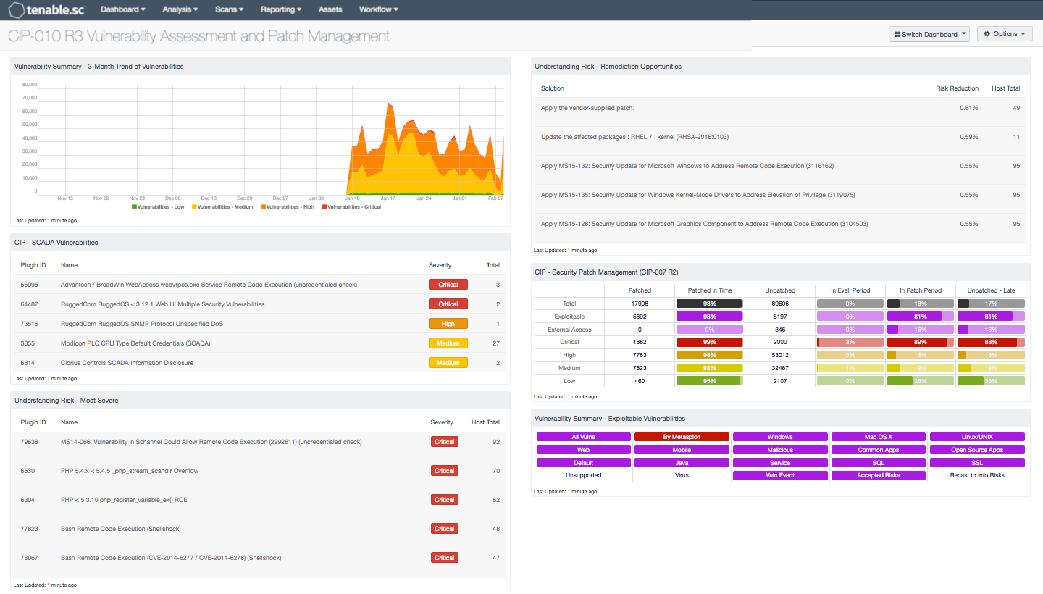The image size is (1043, 594).
Task: Click the RuggedCom RuggedOS Web UI vulnerability row
Action: 260,304
